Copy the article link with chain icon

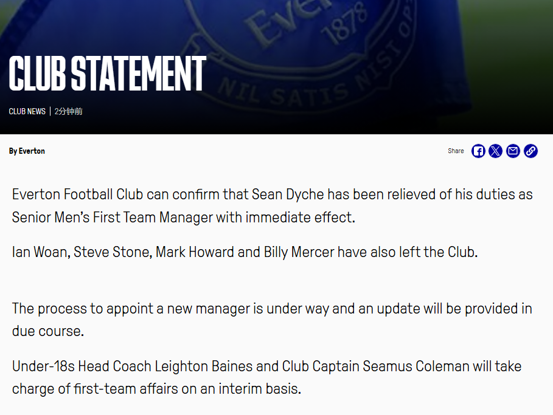point(530,151)
